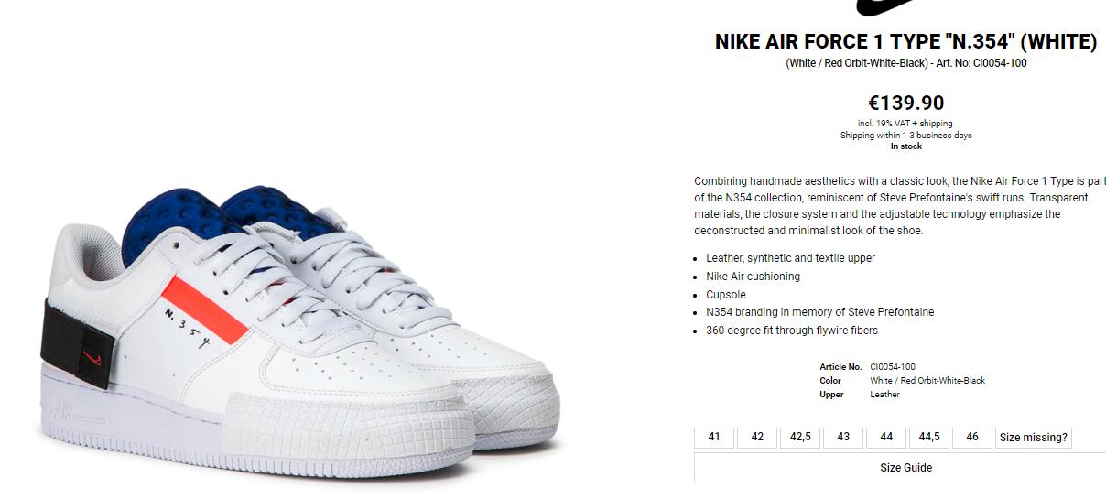
Task: Pick size 43
Action: click(x=843, y=438)
